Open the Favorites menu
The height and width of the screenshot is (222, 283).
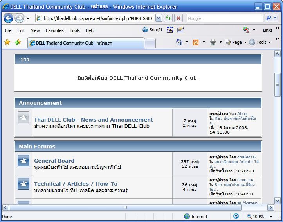[x=55, y=30]
